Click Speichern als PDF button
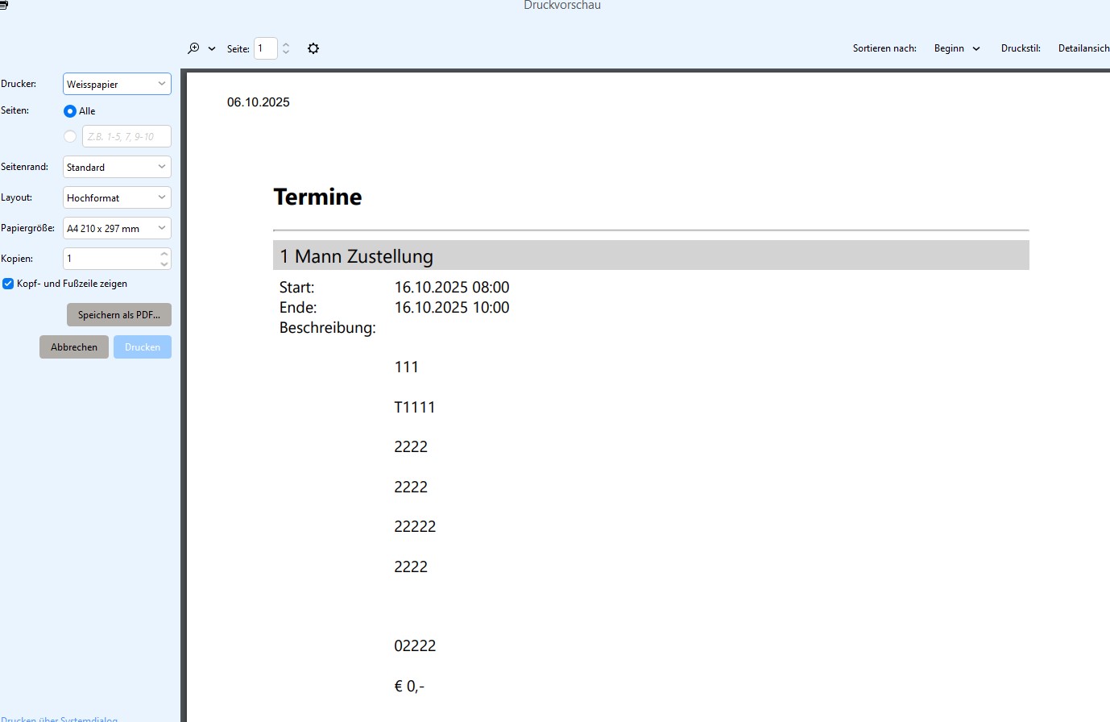The image size is (1110, 722). 119,315
